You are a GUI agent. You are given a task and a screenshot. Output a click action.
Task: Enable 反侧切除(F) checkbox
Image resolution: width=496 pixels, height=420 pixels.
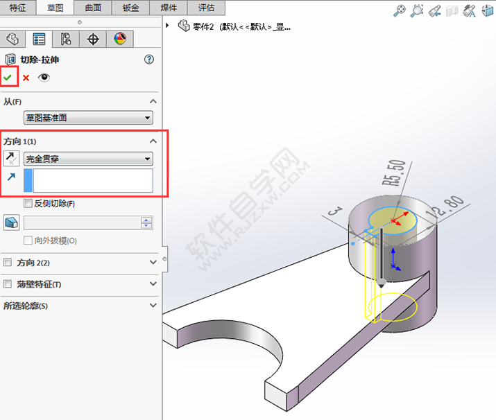pyautogui.click(x=28, y=204)
